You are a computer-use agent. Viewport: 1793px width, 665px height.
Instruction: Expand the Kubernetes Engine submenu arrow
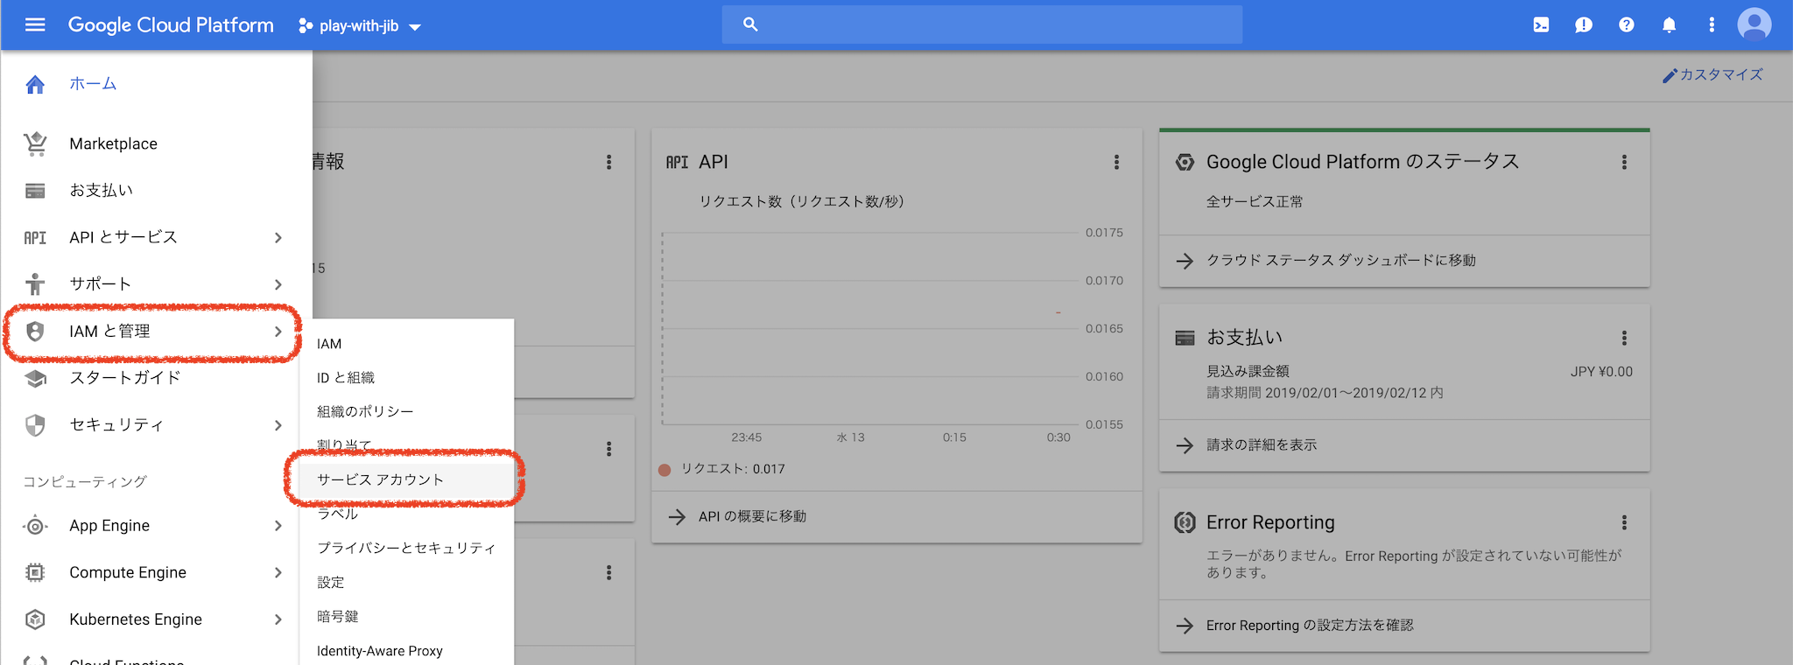(278, 619)
